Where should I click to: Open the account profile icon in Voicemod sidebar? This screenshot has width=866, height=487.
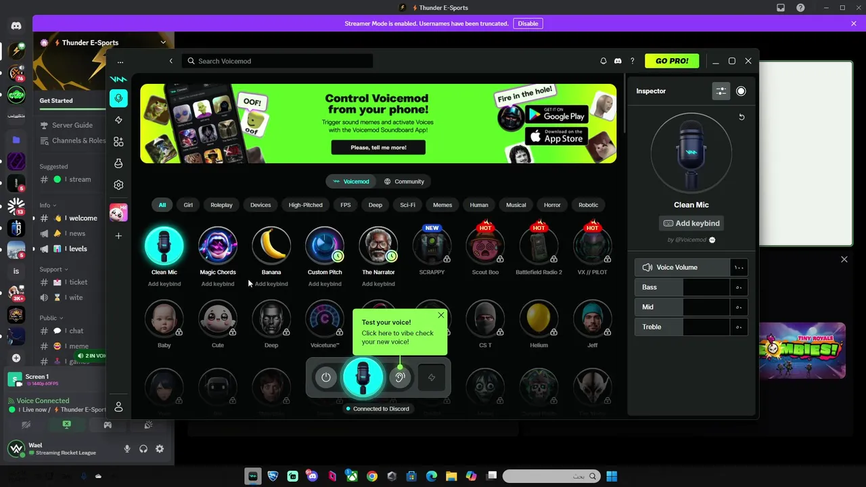click(118, 407)
